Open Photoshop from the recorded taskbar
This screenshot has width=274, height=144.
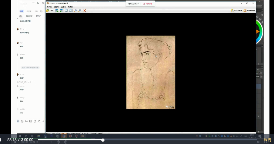[x=52, y=136]
